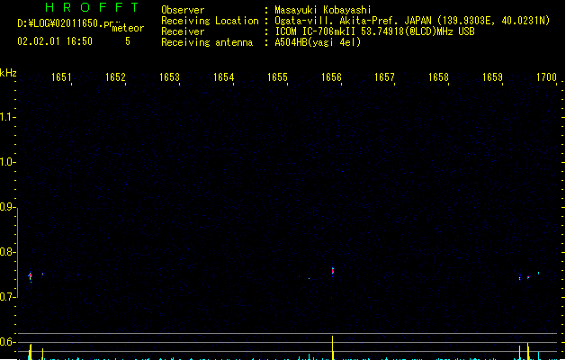
Task: Click observer name Masayuki Kobayashi
Action: point(323,10)
